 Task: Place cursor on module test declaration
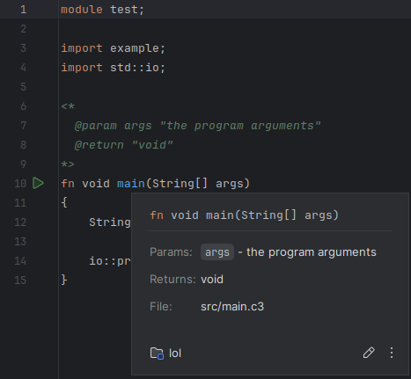[103, 10]
